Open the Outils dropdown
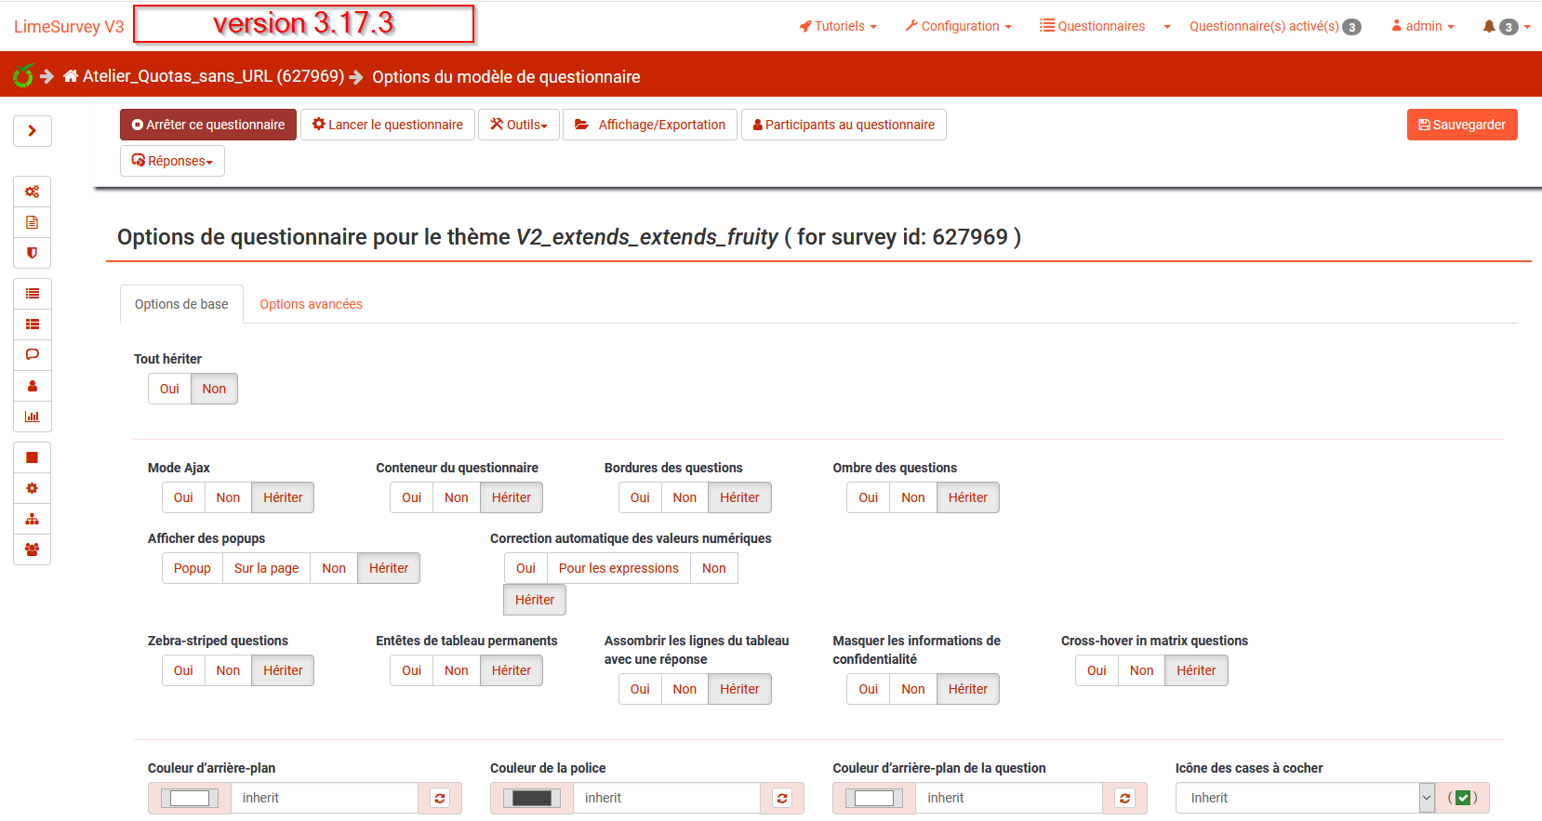Image resolution: width=1542 pixels, height=821 pixels. pyautogui.click(x=519, y=125)
